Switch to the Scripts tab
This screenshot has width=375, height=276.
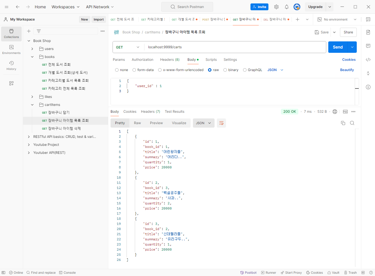(211, 60)
